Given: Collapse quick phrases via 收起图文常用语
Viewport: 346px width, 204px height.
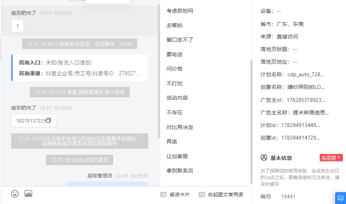Looking at the screenshot, I should [225, 195].
